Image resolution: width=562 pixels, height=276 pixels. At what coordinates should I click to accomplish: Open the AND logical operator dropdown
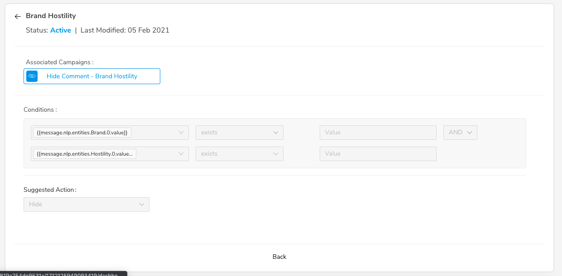click(460, 133)
